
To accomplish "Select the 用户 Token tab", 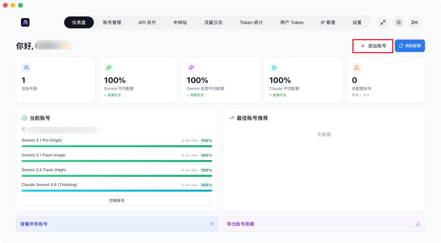I will (x=292, y=22).
